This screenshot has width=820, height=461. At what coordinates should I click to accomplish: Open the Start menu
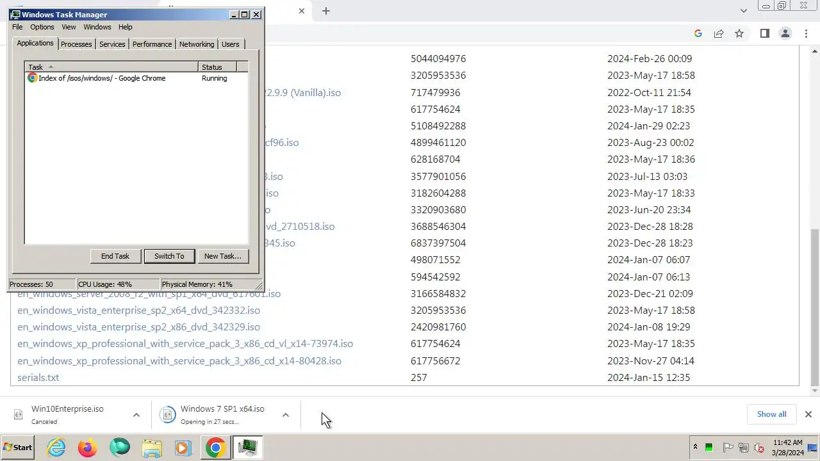tap(18, 448)
